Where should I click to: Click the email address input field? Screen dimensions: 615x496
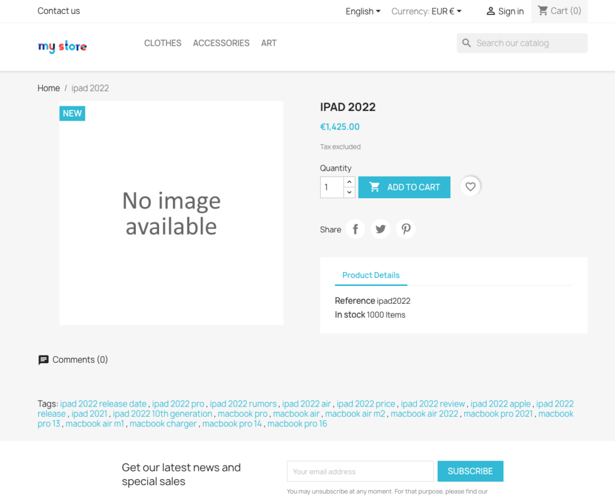pos(360,471)
